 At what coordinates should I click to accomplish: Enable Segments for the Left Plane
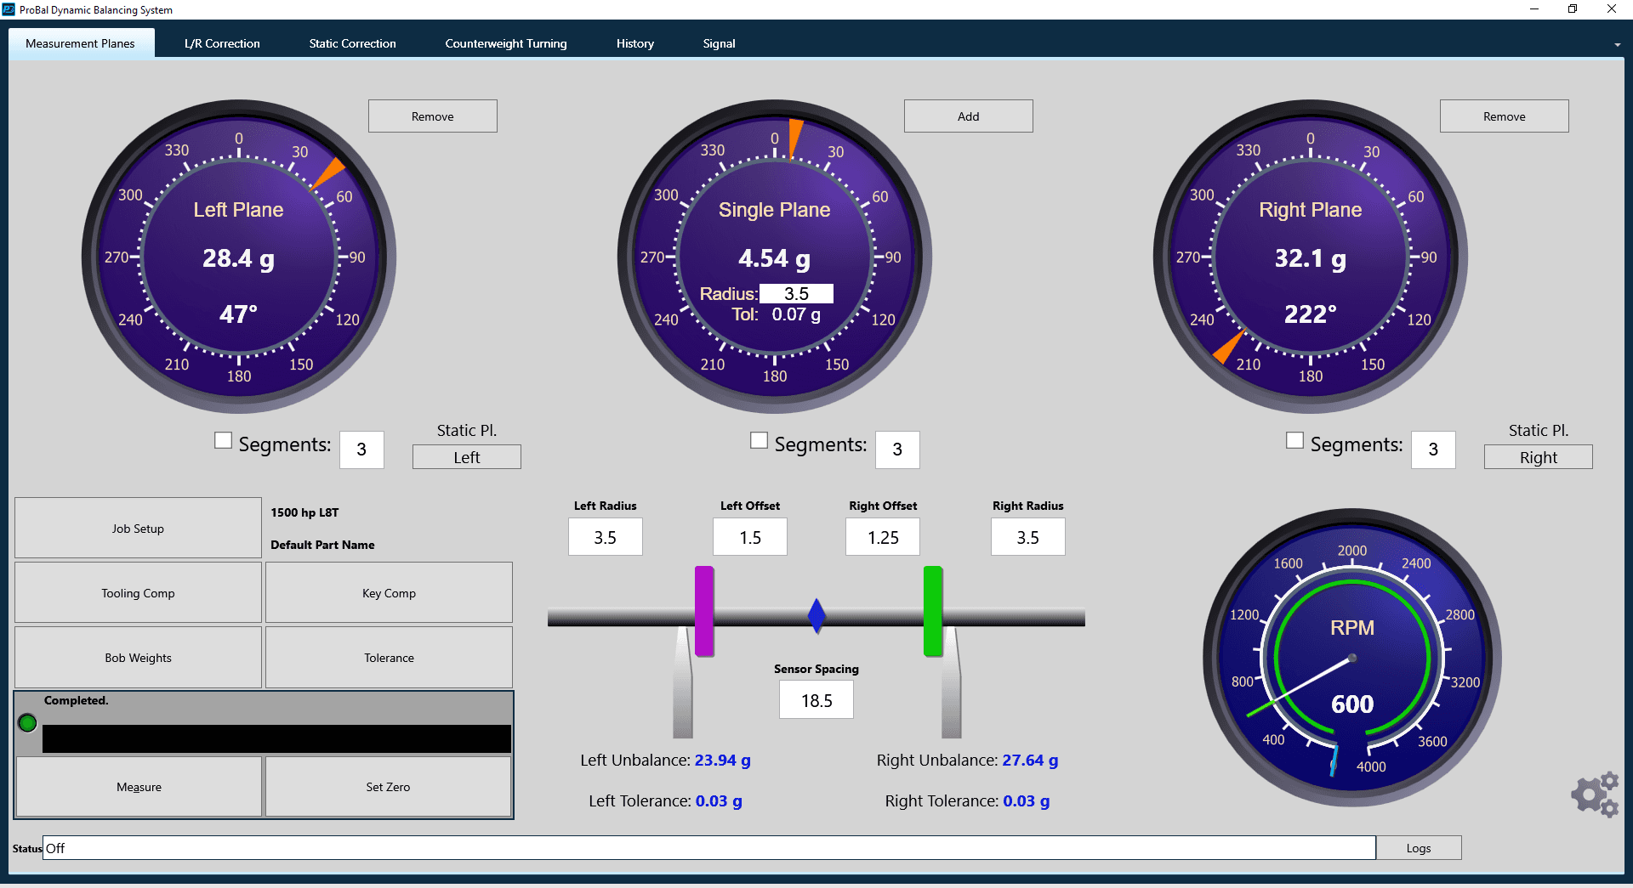[x=222, y=439]
